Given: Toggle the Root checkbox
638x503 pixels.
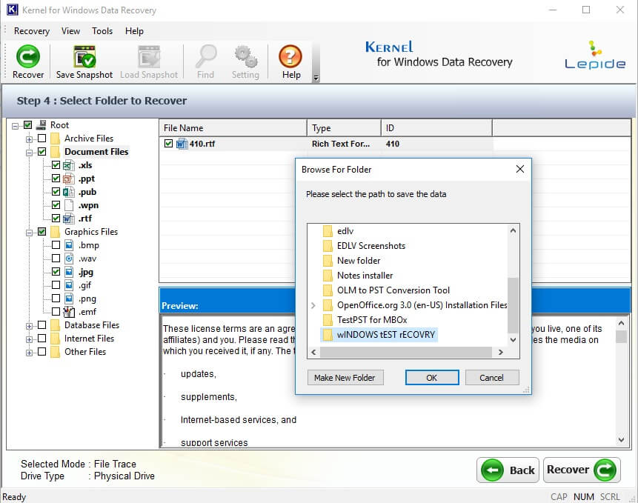Looking at the screenshot, I should (x=27, y=125).
